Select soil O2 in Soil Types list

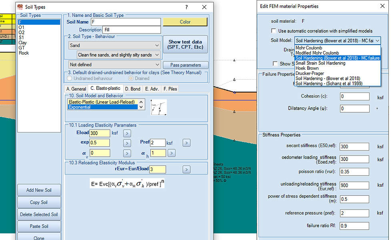pyautogui.click(x=39, y=32)
